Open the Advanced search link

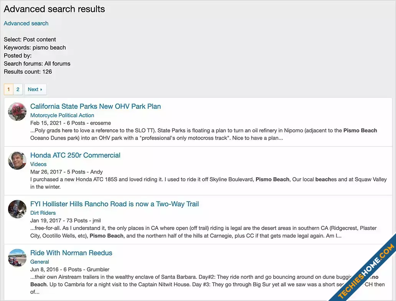(x=26, y=23)
